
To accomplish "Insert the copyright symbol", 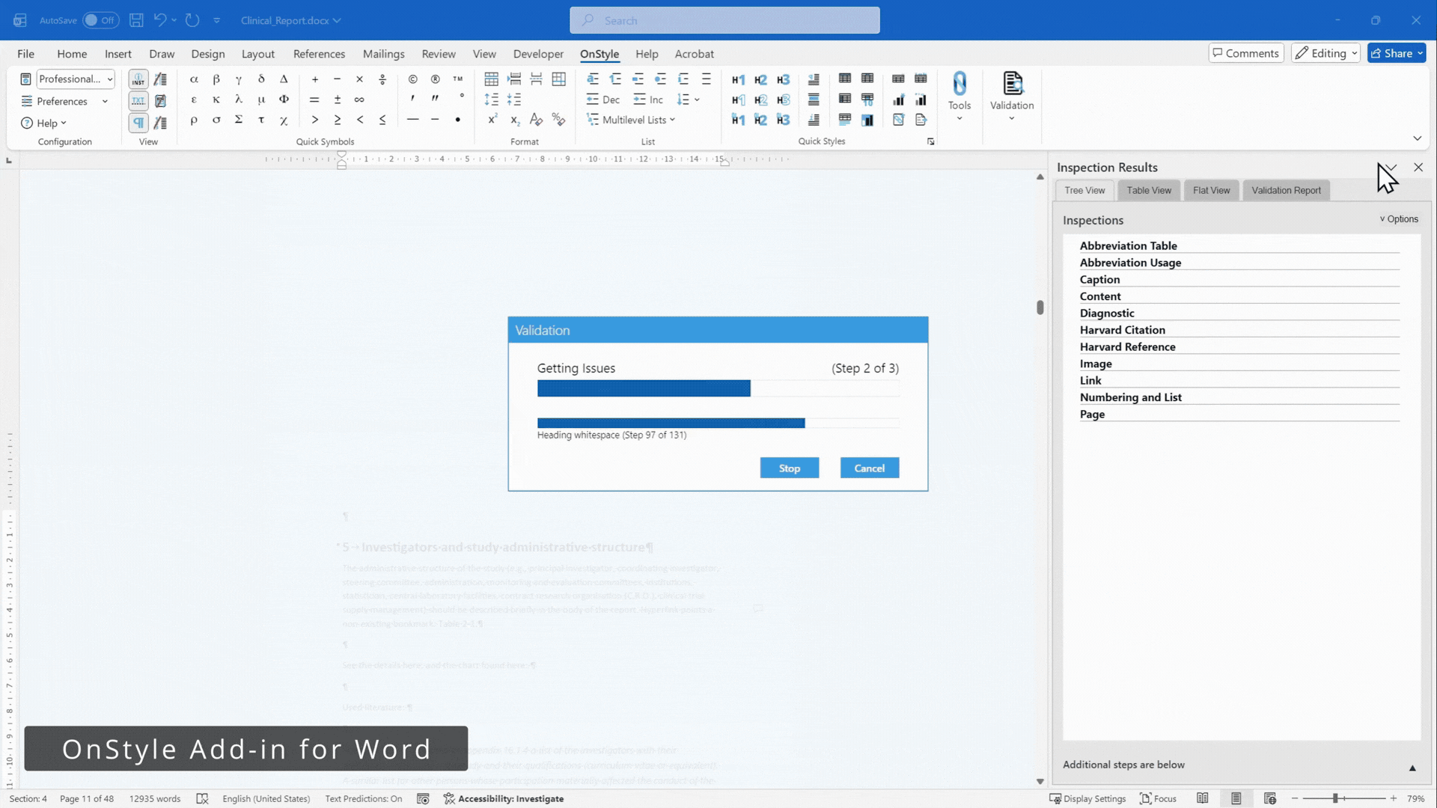I will 412,79.
